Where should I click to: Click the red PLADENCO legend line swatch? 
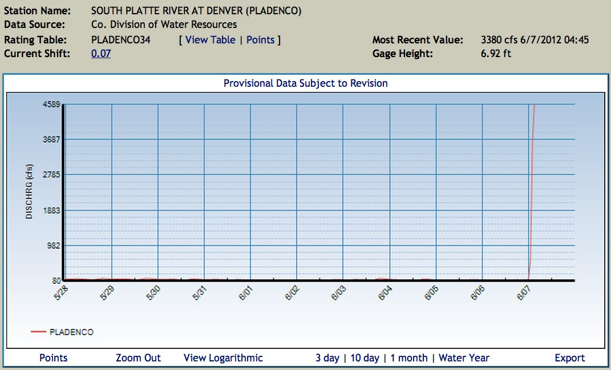pos(39,332)
